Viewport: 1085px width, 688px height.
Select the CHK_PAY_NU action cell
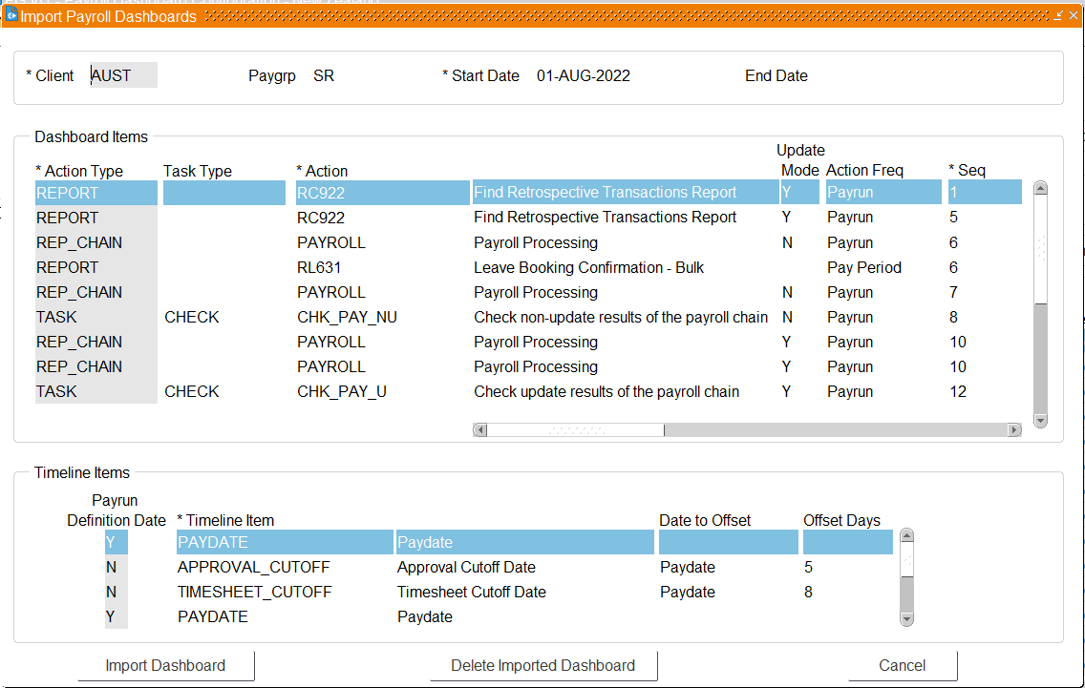(347, 318)
